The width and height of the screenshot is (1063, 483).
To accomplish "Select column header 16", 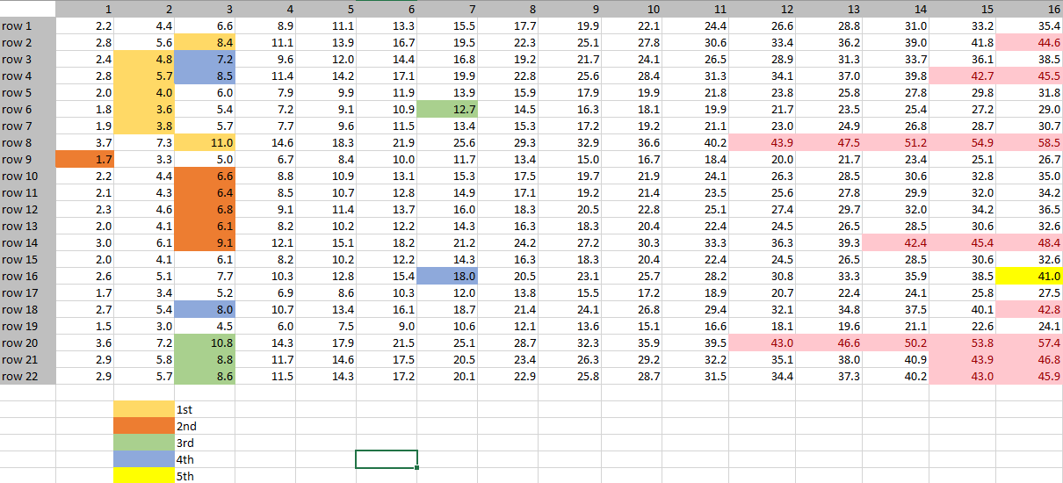I will (1030, 9).
